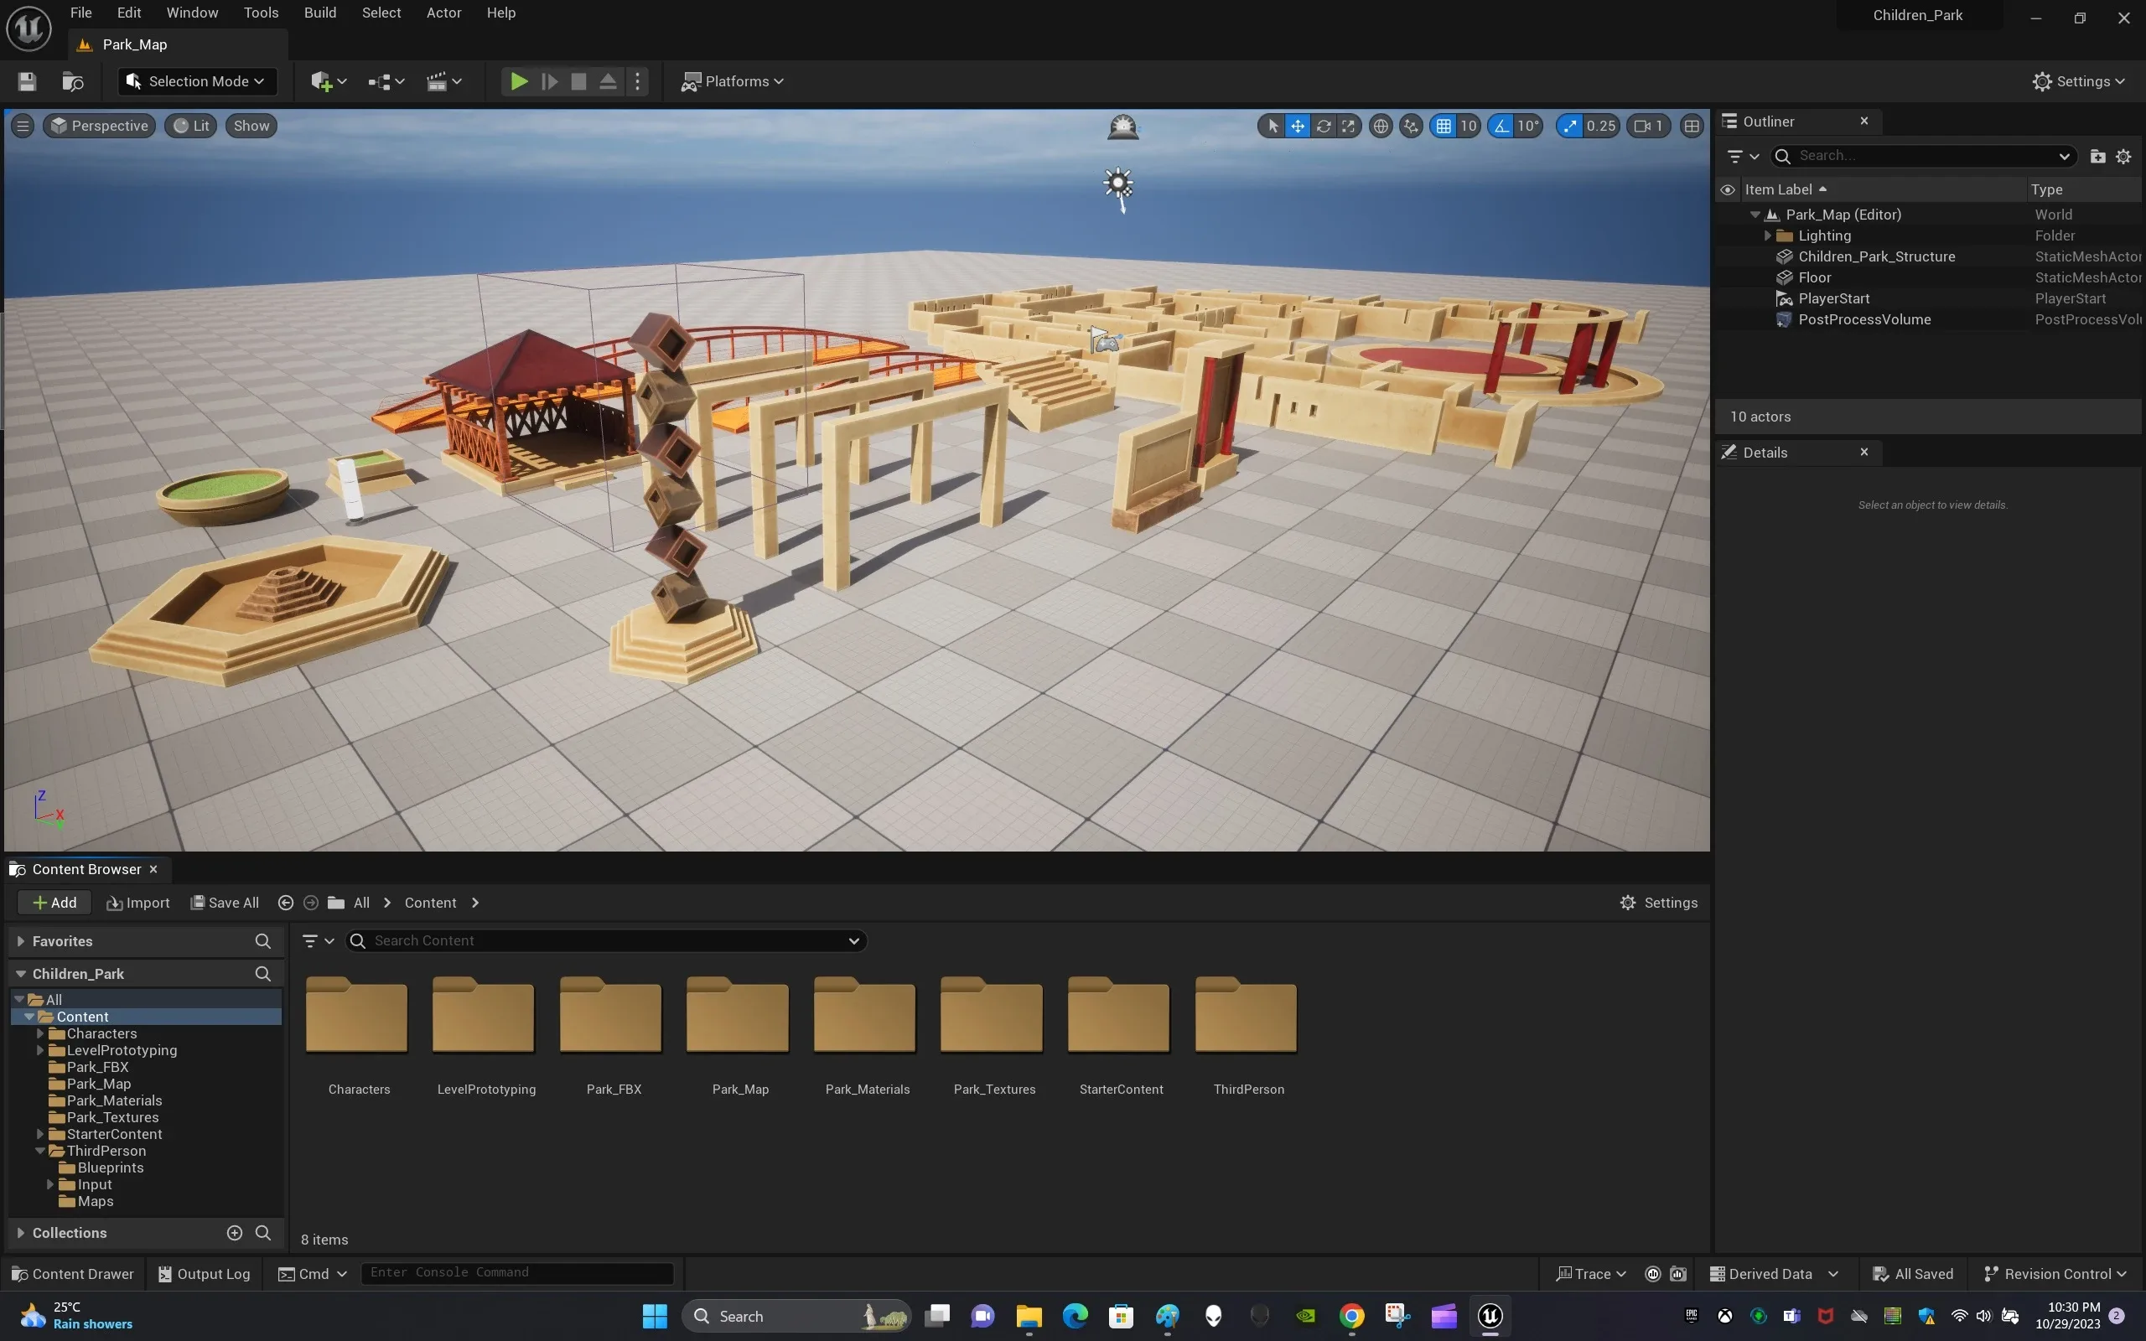Click the Stop simulation square button
Image resolution: width=2146 pixels, height=1341 pixels.
pyautogui.click(x=578, y=81)
